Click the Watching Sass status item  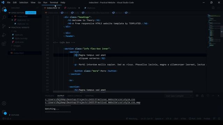tap(132, 119)
